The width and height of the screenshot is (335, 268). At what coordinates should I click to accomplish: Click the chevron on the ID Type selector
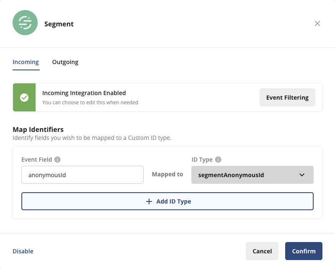301,175
